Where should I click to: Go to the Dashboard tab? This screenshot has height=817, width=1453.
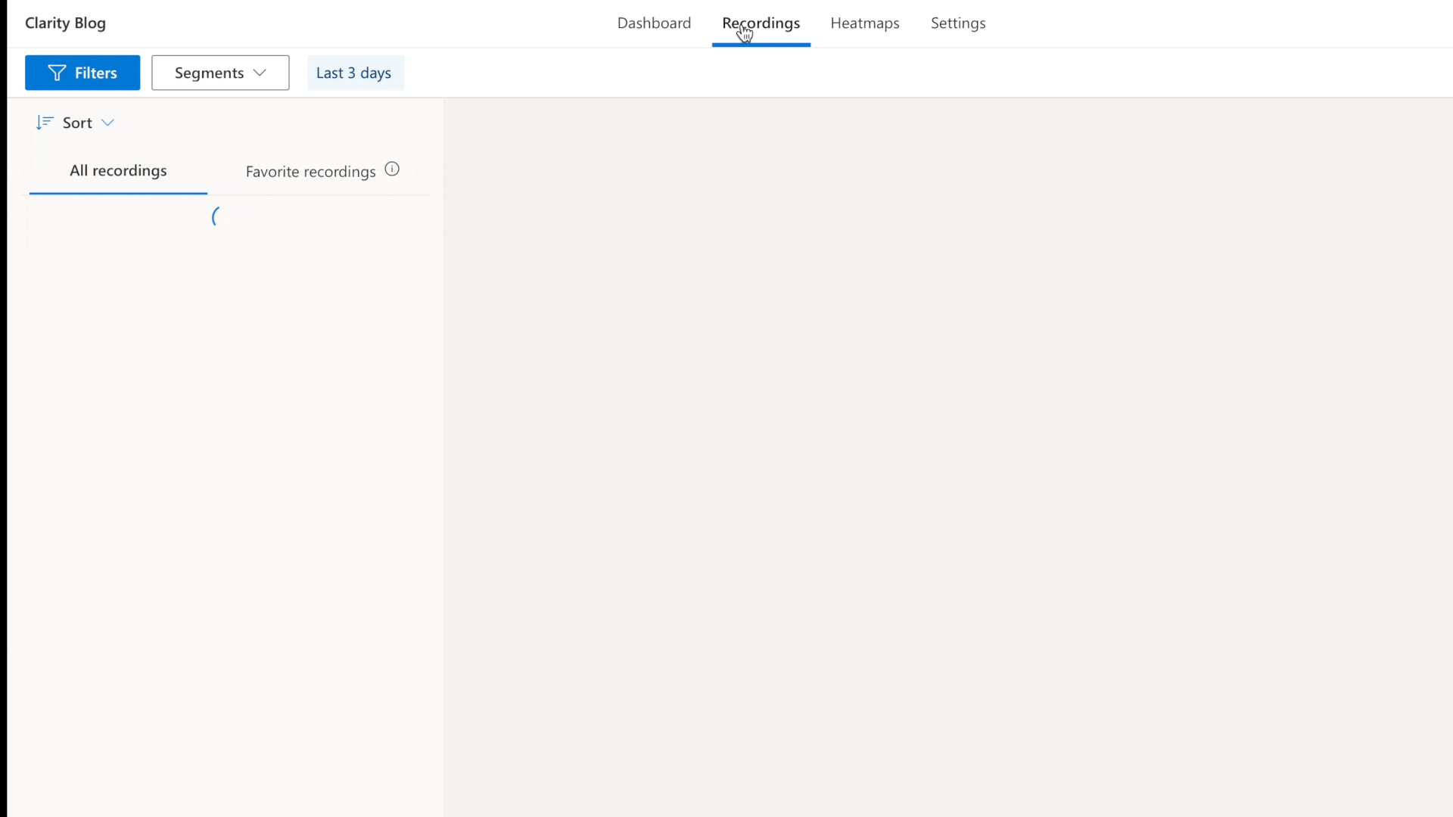click(654, 23)
